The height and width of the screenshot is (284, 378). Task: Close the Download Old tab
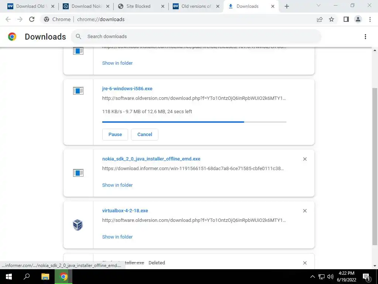click(x=53, y=6)
